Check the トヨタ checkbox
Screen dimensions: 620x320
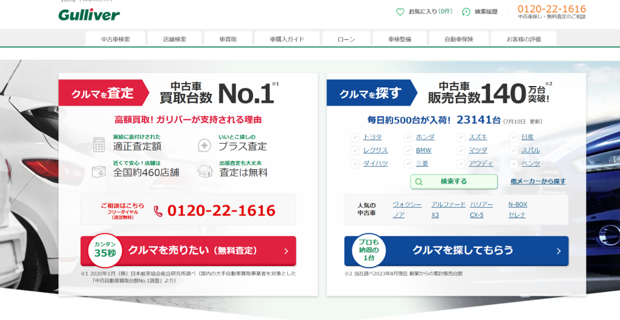(355, 137)
